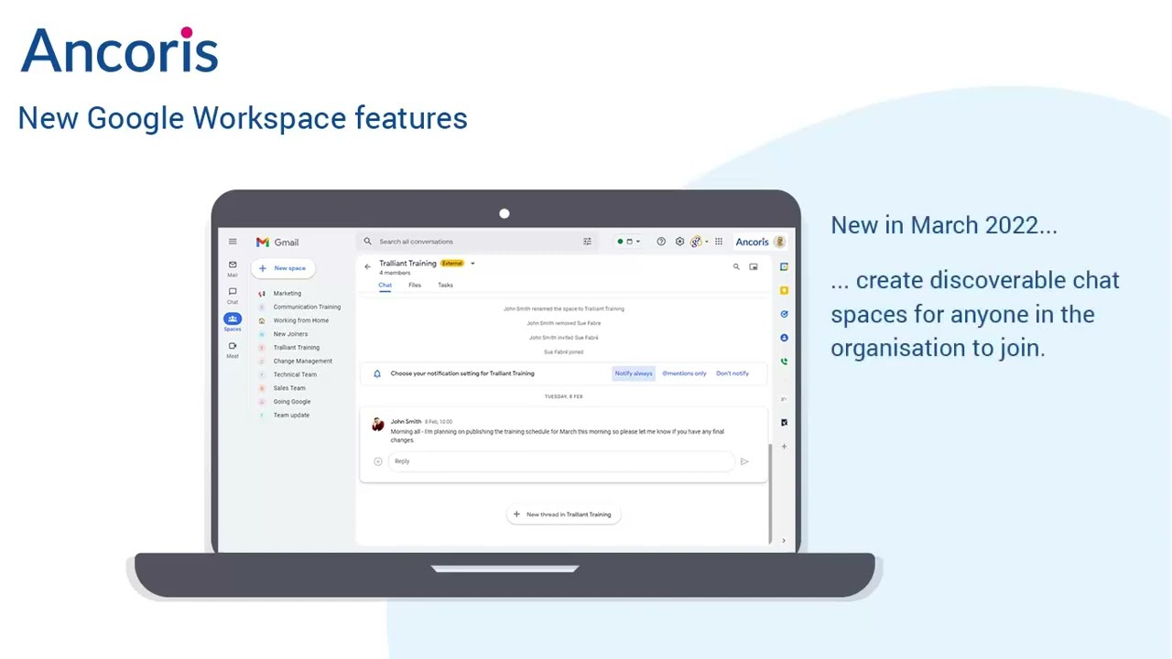Select Tralliant Training in the spaces list

coord(298,348)
